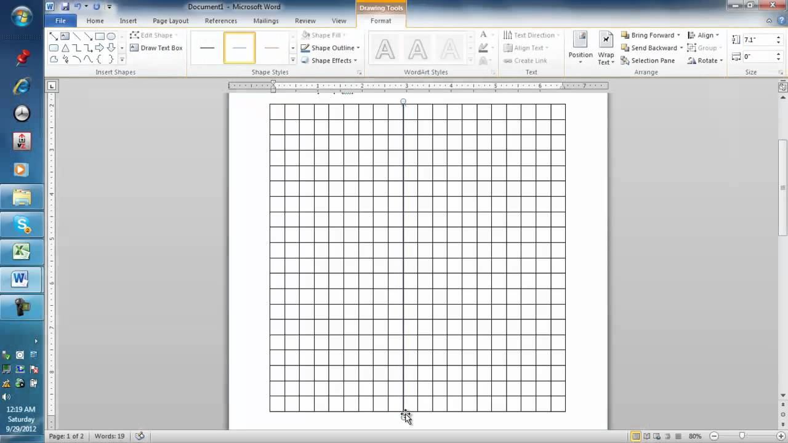Viewport: 788px width, 443px height.
Task: Switch to the View tab
Action: [339, 21]
